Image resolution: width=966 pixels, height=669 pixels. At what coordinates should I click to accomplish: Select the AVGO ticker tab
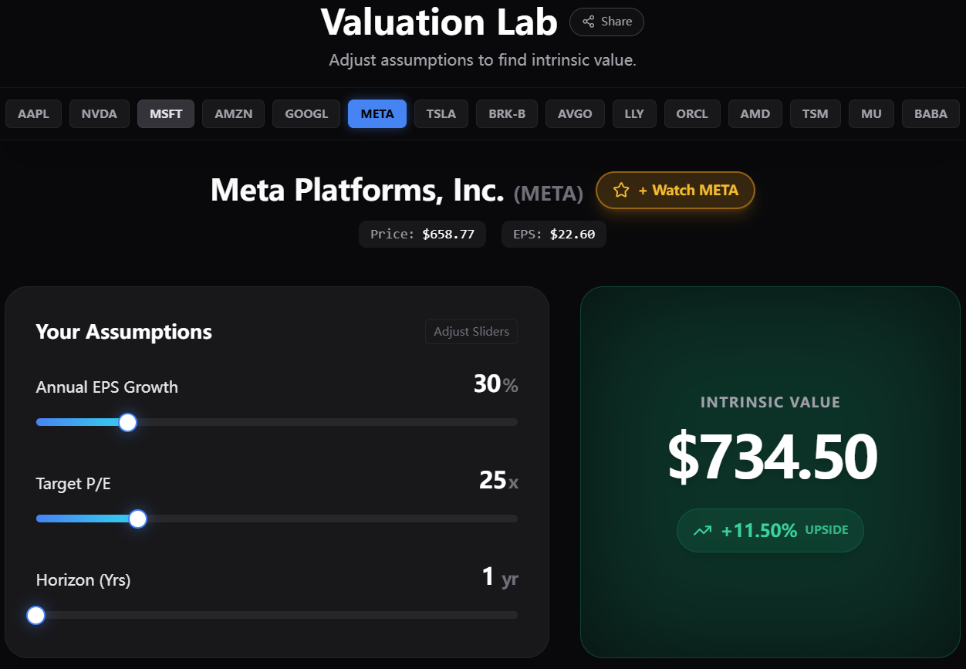pos(576,114)
